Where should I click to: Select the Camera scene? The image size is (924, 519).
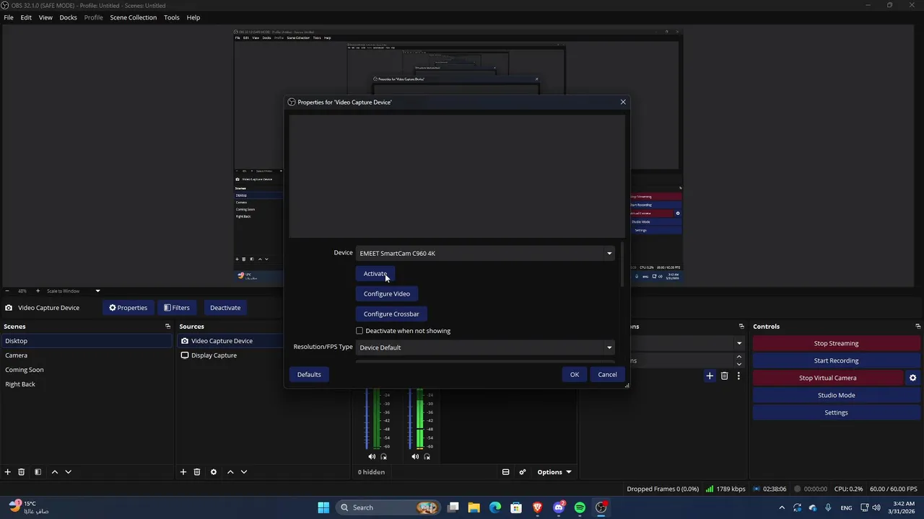87,355
